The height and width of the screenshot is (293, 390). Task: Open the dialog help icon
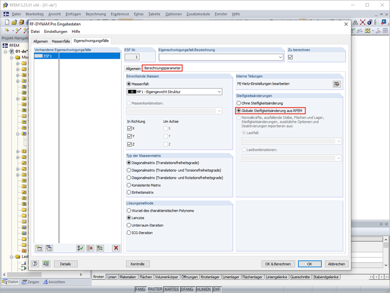(x=35, y=264)
